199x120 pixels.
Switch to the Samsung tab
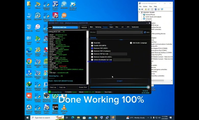98,27
